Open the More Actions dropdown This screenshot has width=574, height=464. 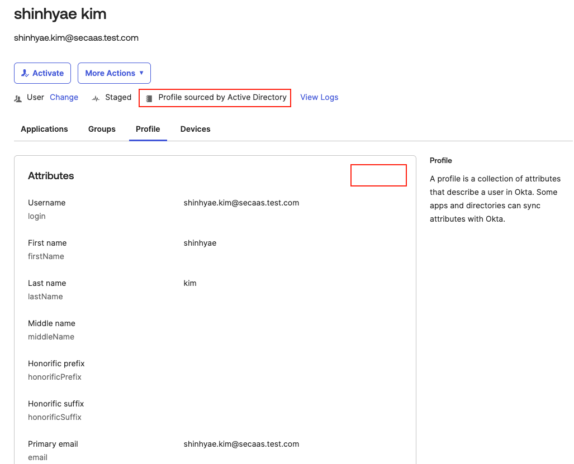click(114, 73)
